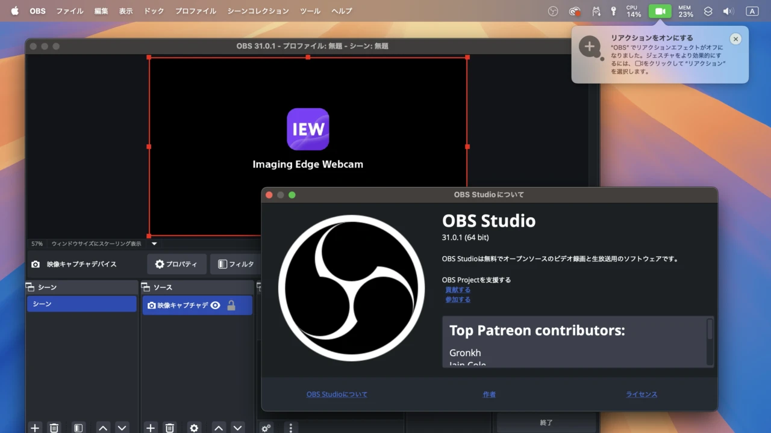Viewport: 771px width, 433px height.
Task: Add a new scene with the plus icon
Action: coord(35,428)
